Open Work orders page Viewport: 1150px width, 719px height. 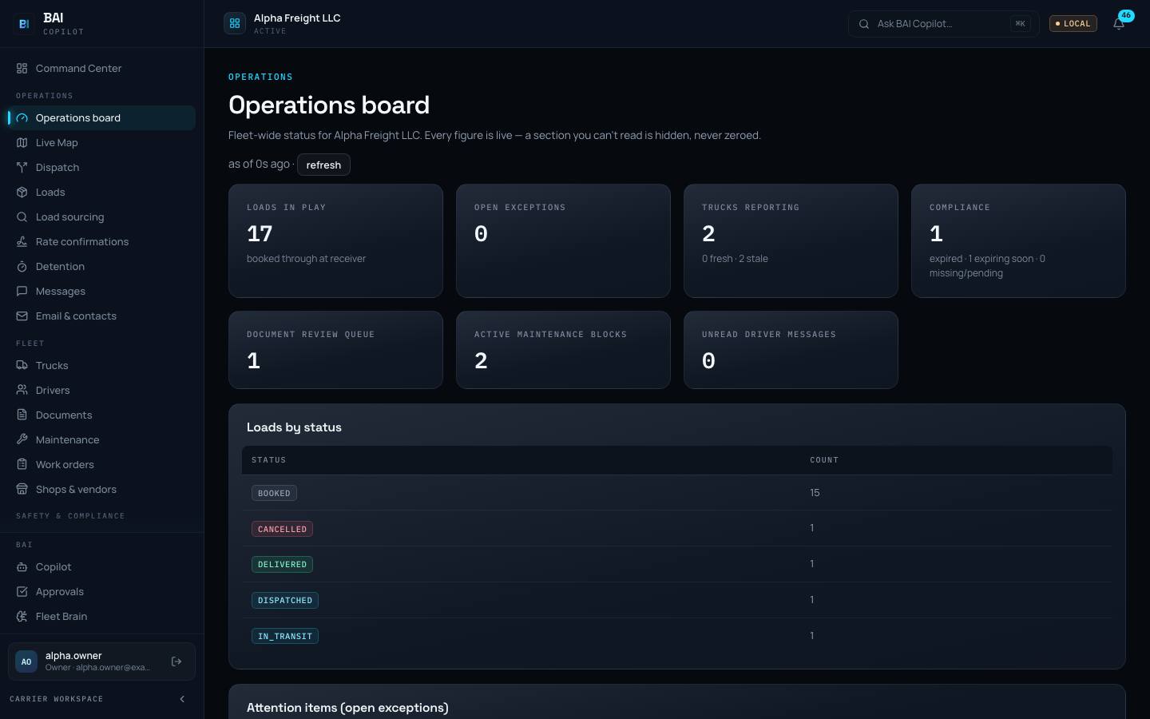(x=101, y=465)
